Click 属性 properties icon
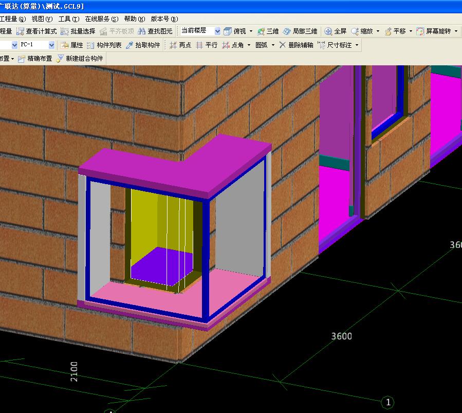 (65, 45)
